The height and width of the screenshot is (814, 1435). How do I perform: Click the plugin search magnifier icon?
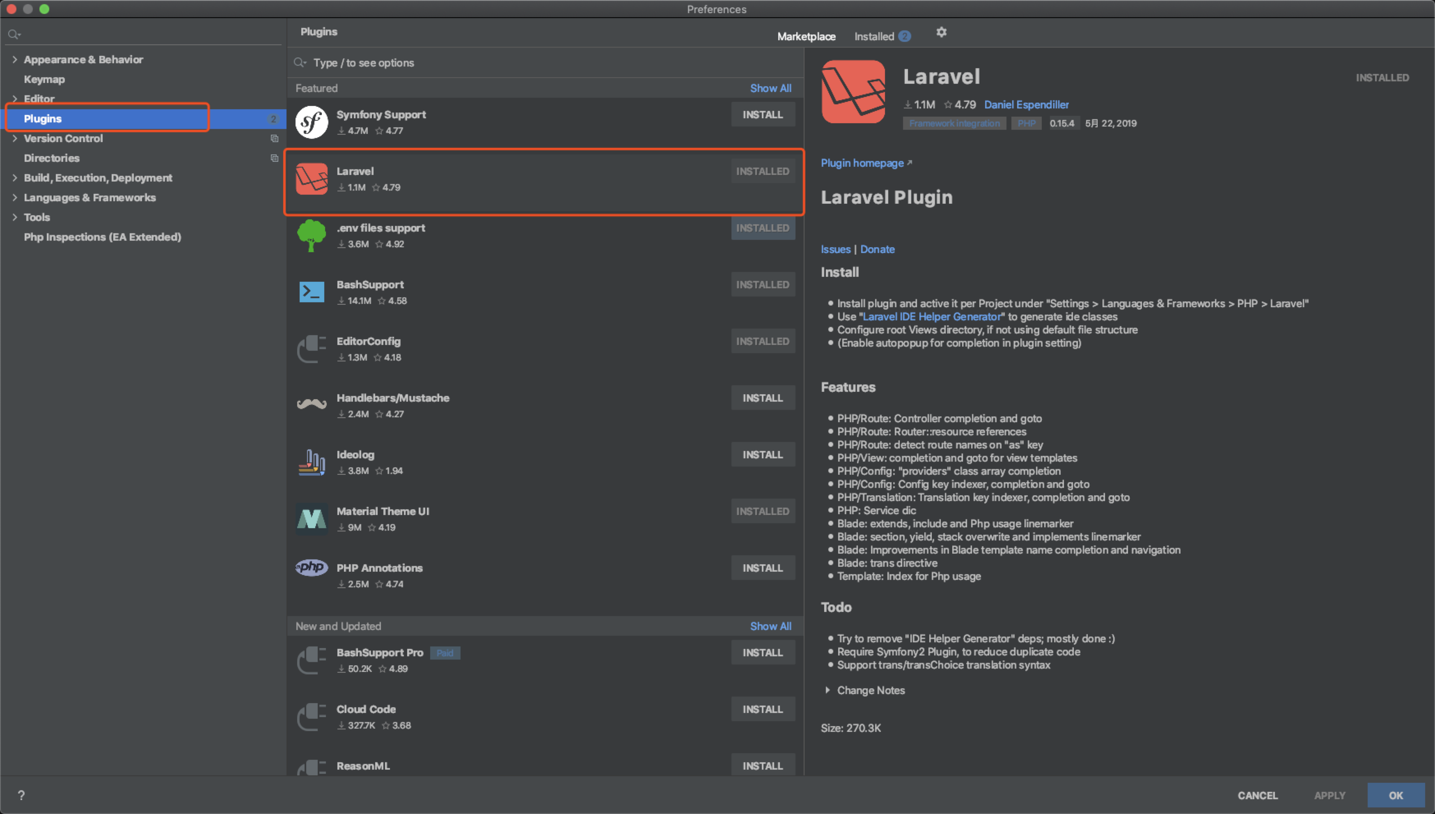pyautogui.click(x=300, y=62)
